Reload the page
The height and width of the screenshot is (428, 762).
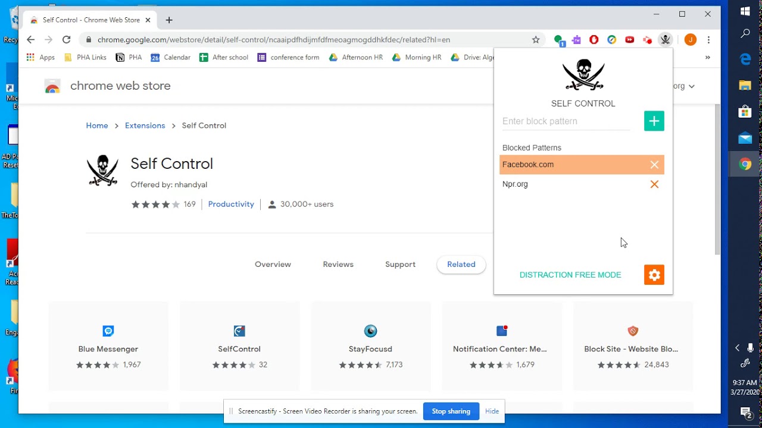[x=67, y=40]
